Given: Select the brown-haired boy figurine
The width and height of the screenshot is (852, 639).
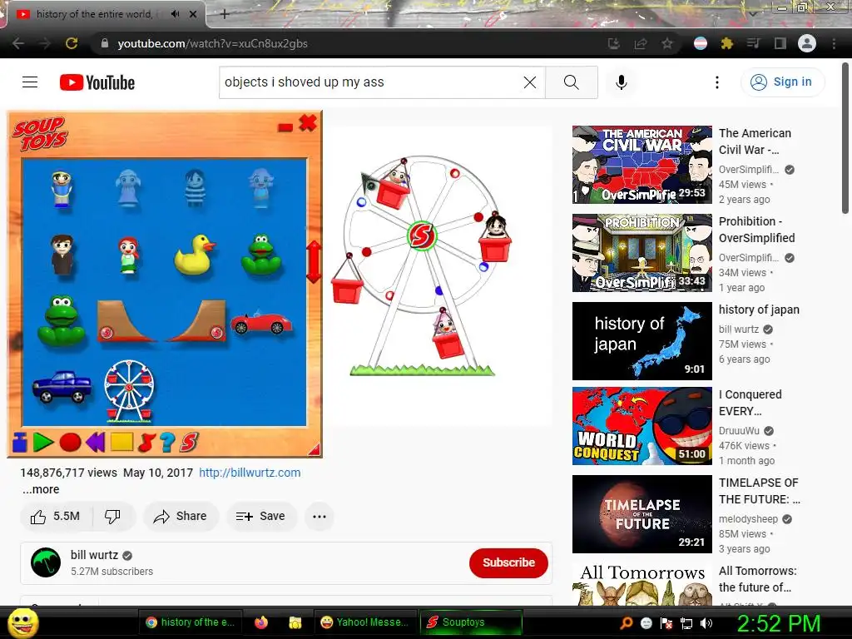Looking at the screenshot, I should click(62, 254).
